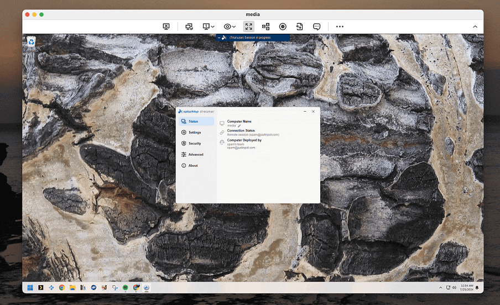Image resolution: width=500 pixels, height=305 pixels.
Task: Click the taskbar clock showing 11:04 AM
Action: click(466, 287)
